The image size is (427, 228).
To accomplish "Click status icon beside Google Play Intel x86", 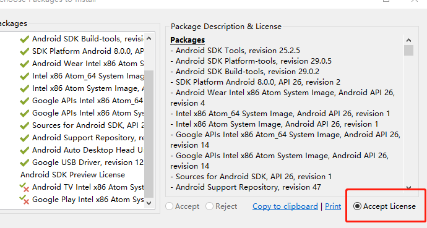I will click(25, 200).
